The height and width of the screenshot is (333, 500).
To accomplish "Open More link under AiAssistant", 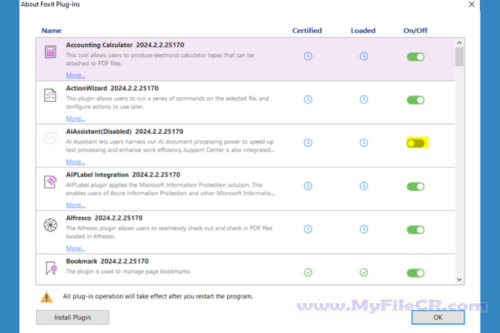I will tap(76, 162).
